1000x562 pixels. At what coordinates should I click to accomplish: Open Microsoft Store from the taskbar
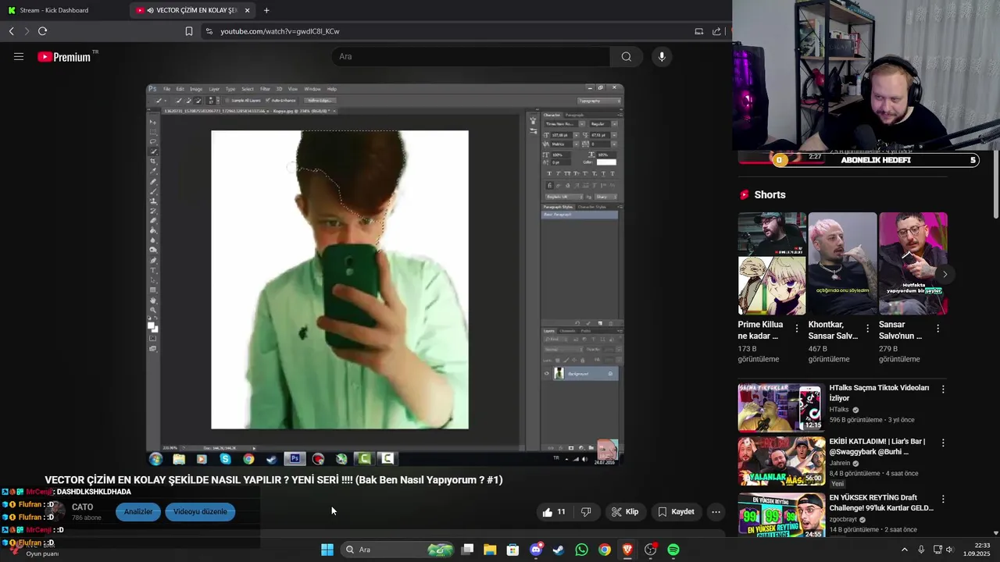[x=512, y=550]
